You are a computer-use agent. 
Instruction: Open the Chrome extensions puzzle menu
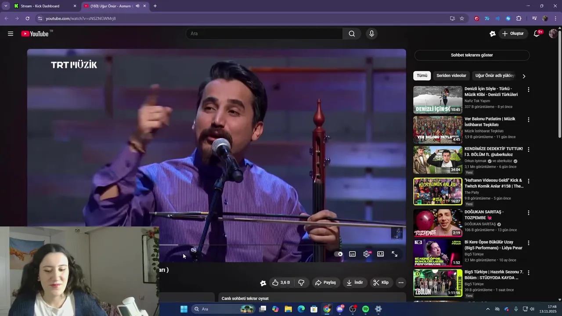519,18
